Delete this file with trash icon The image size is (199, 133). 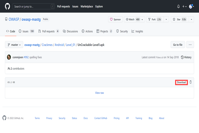191,82
